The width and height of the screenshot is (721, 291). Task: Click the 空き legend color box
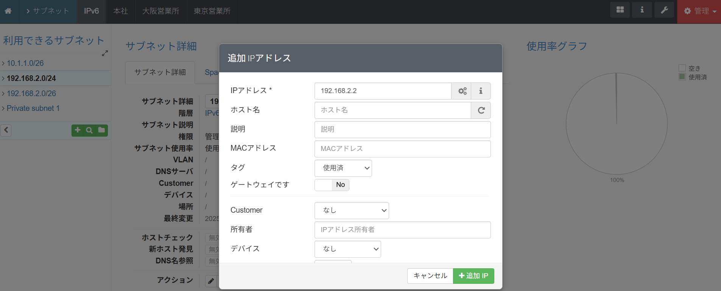[682, 68]
